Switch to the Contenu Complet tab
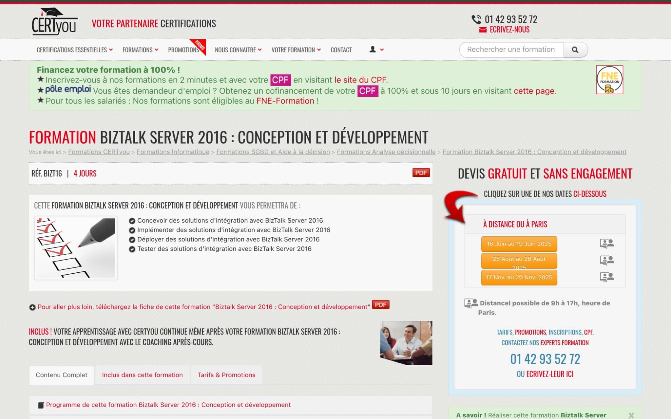This screenshot has height=419, width=671. tap(62, 375)
